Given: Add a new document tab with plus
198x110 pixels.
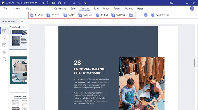Looking at the screenshot, I should point(22,21).
